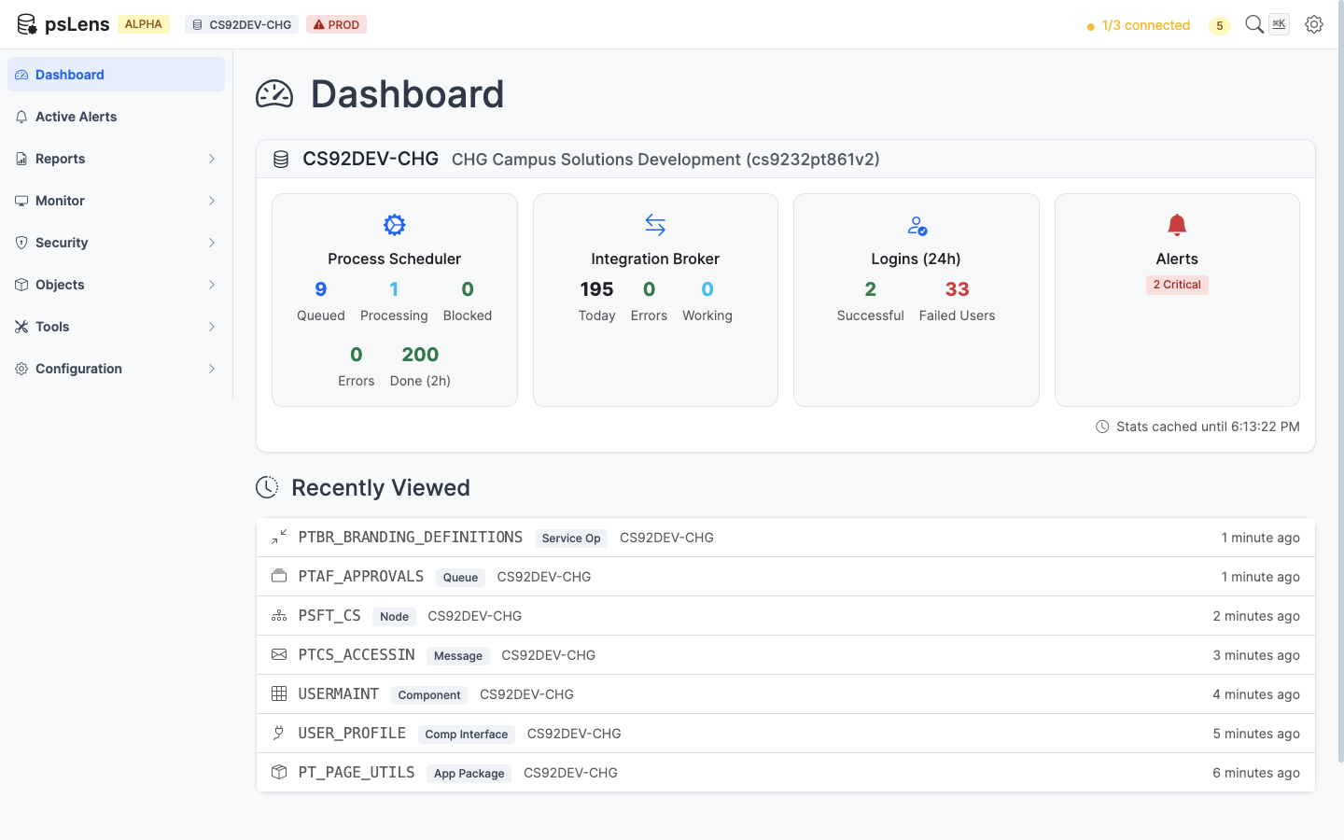Expand the Tools chevron

[212, 327]
